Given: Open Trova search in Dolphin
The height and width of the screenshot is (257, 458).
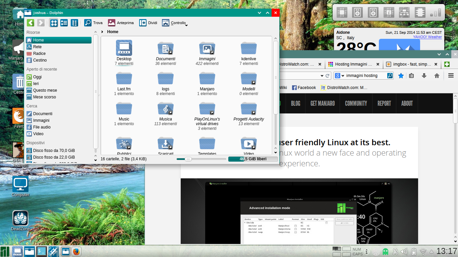Looking at the screenshot, I should coord(94,23).
